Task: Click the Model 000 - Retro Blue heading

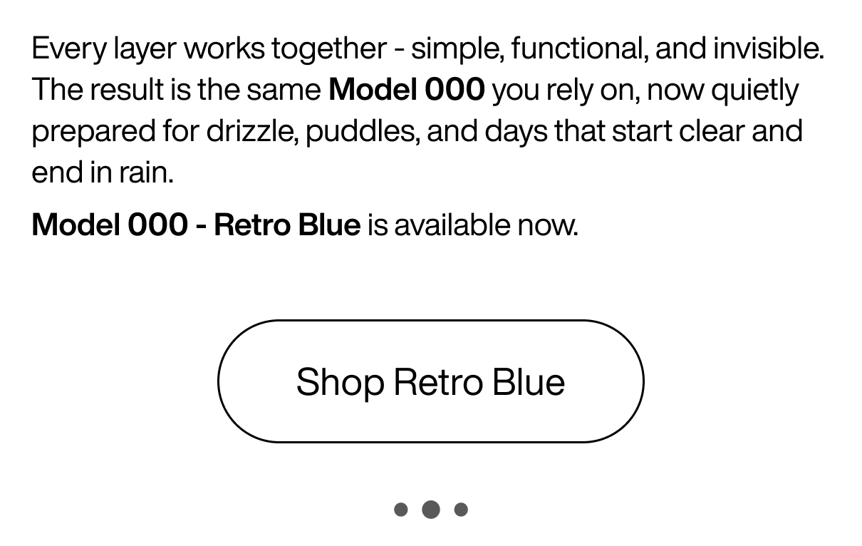Action: tap(194, 225)
